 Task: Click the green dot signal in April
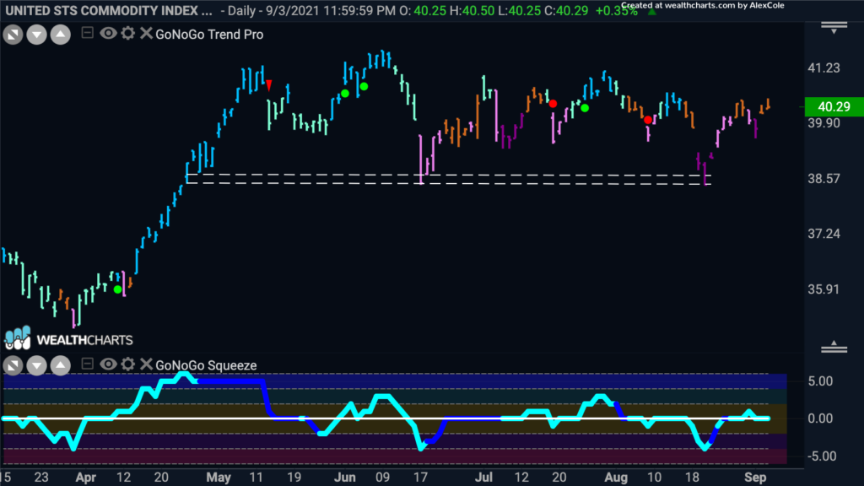(x=117, y=289)
